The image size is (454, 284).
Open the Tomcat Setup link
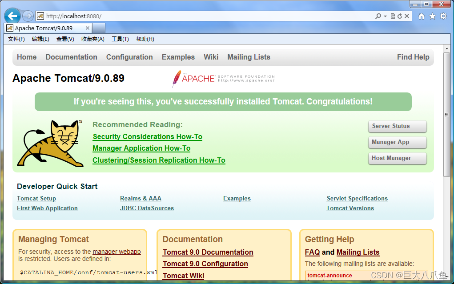click(x=36, y=198)
